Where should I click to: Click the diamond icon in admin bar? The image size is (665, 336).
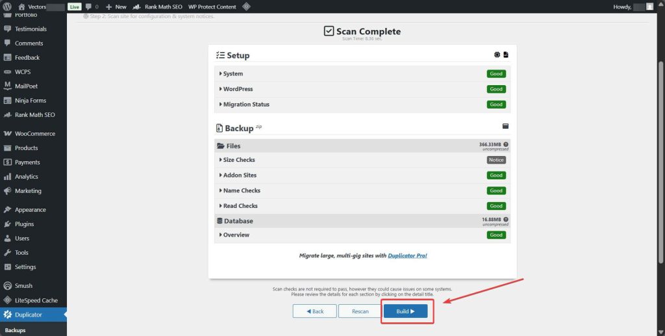(x=246, y=6)
